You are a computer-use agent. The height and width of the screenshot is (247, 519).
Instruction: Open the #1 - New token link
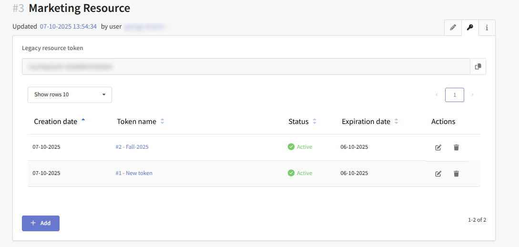point(134,173)
